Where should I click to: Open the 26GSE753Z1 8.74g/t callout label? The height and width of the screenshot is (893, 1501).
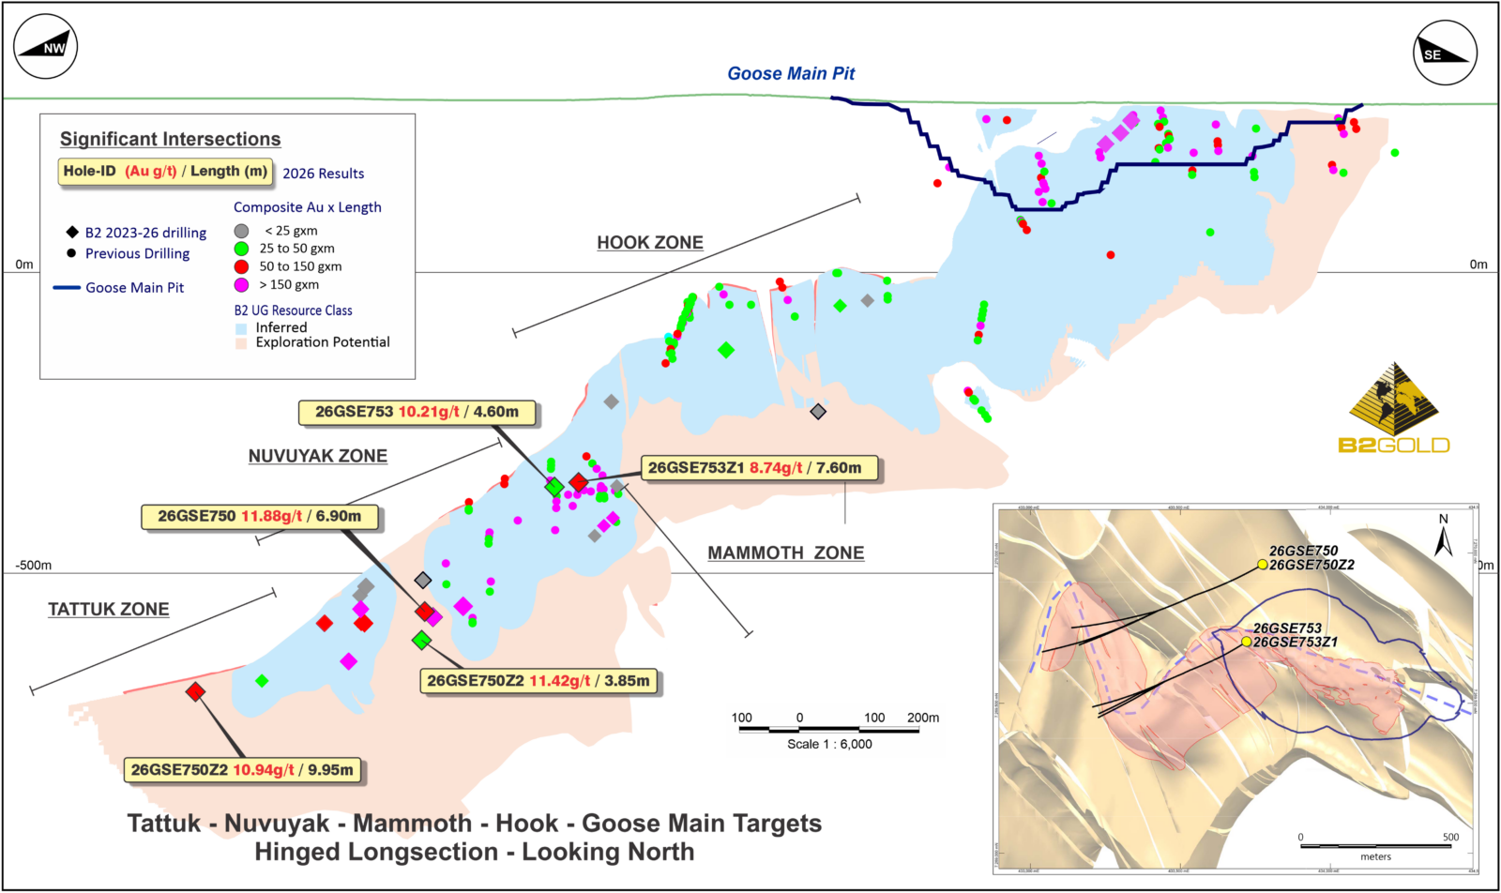coord(760,468)
